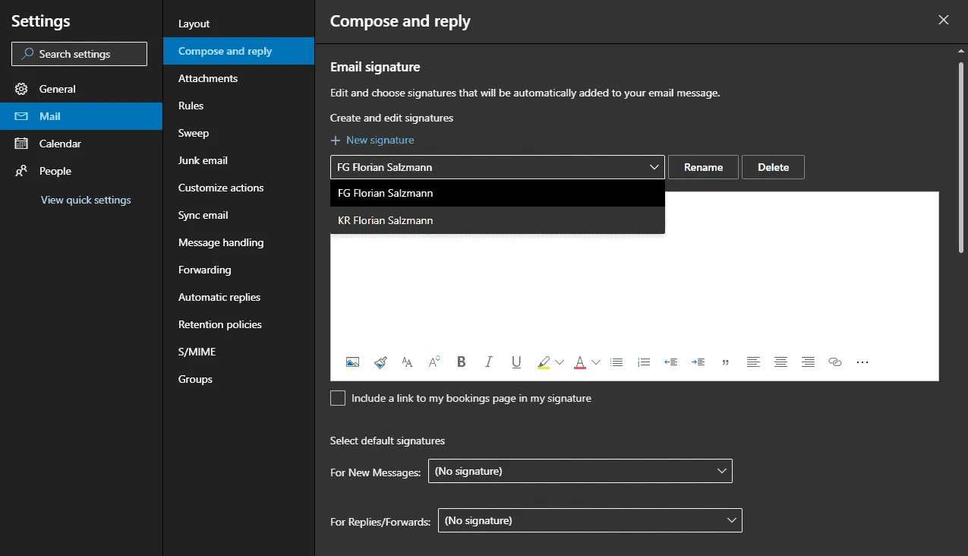Decrease indent in signature
This screenshot has height=556, width=968.
[x=671, y=362]
